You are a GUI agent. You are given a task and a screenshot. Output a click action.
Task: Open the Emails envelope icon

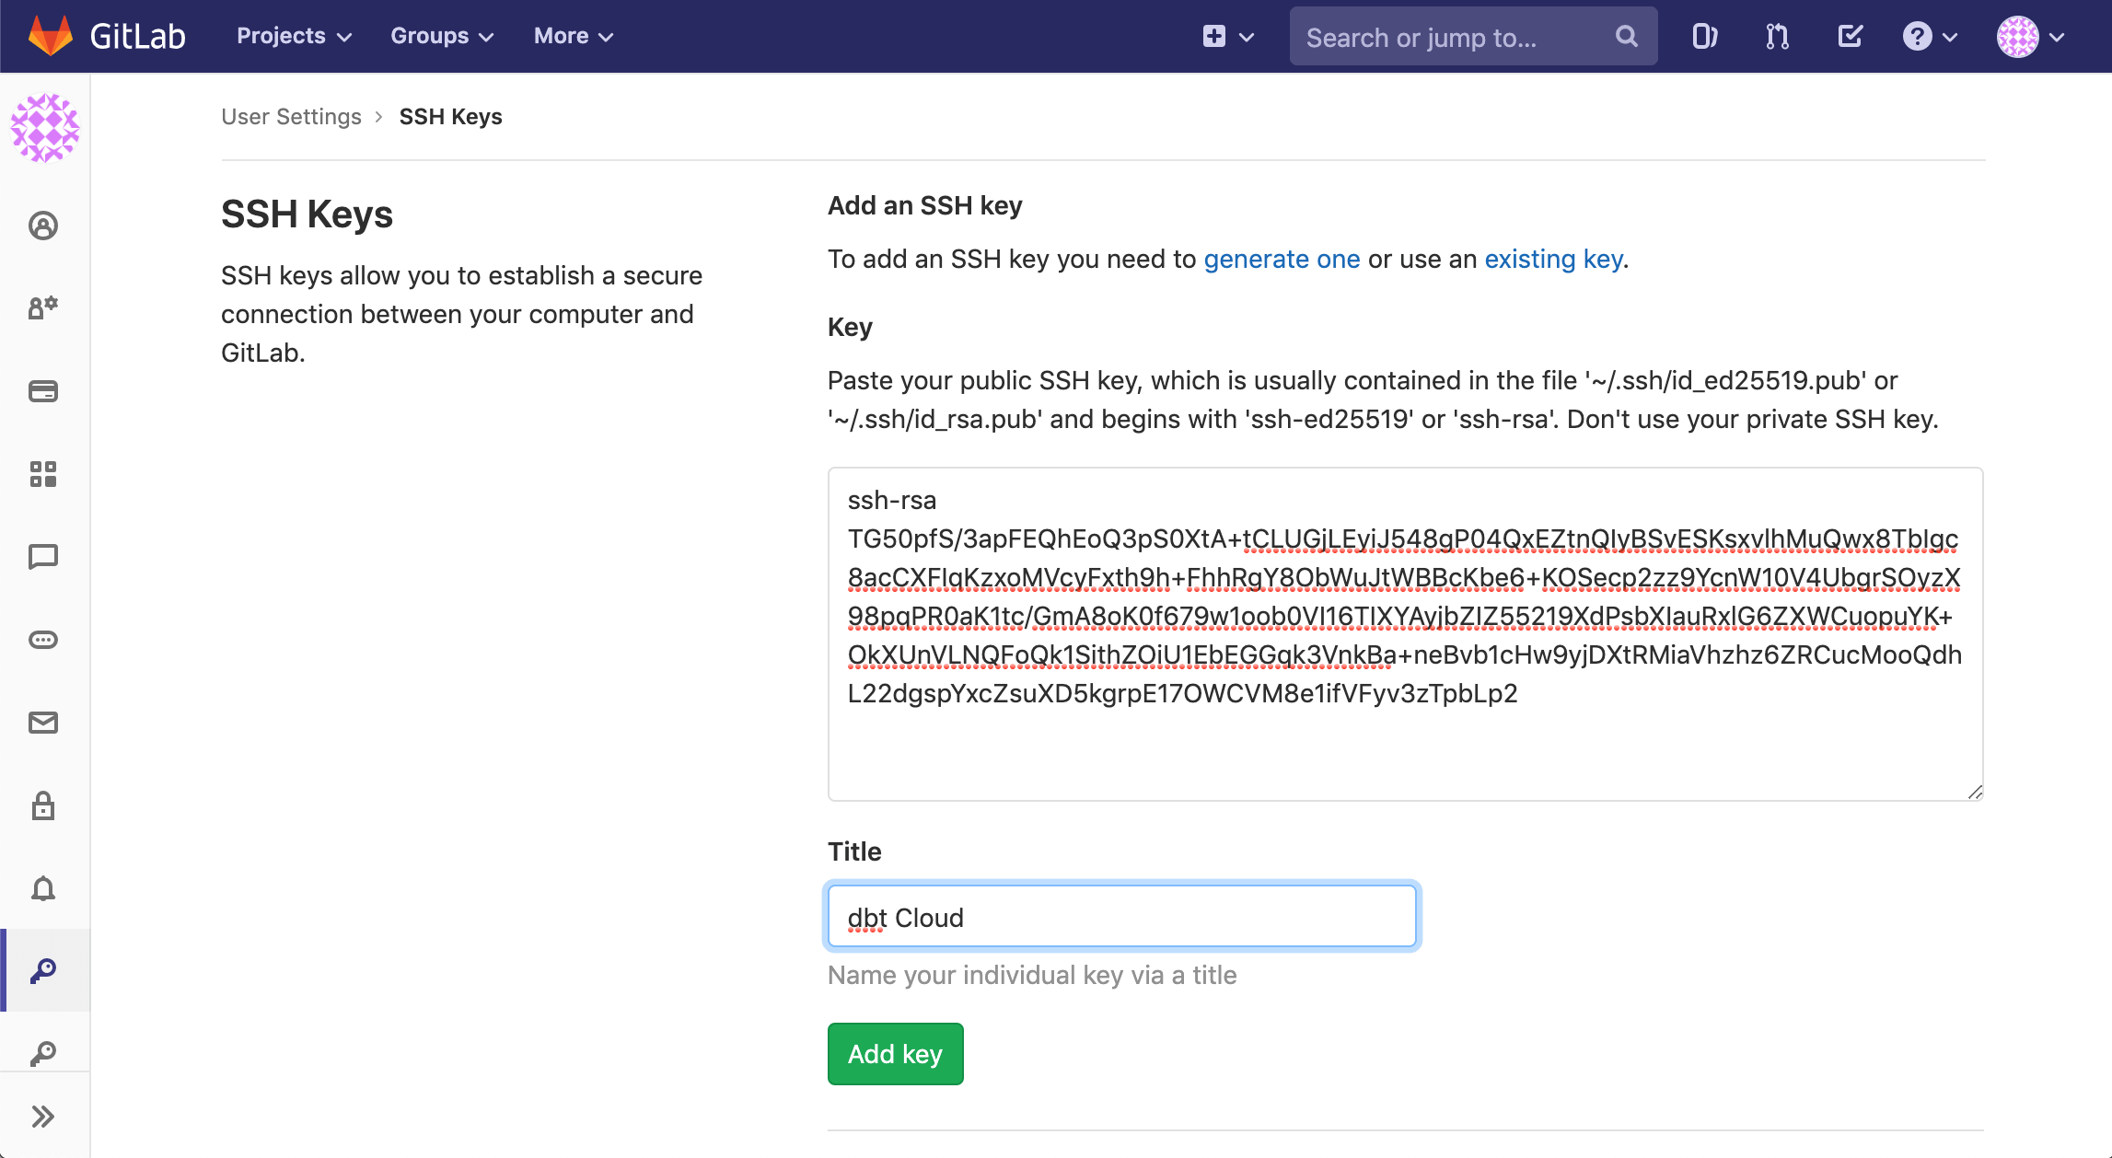[44, 723]
